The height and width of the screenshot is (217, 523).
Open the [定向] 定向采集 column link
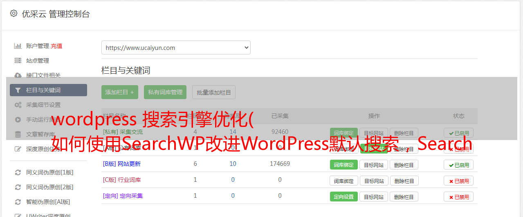tap(123, 196)
